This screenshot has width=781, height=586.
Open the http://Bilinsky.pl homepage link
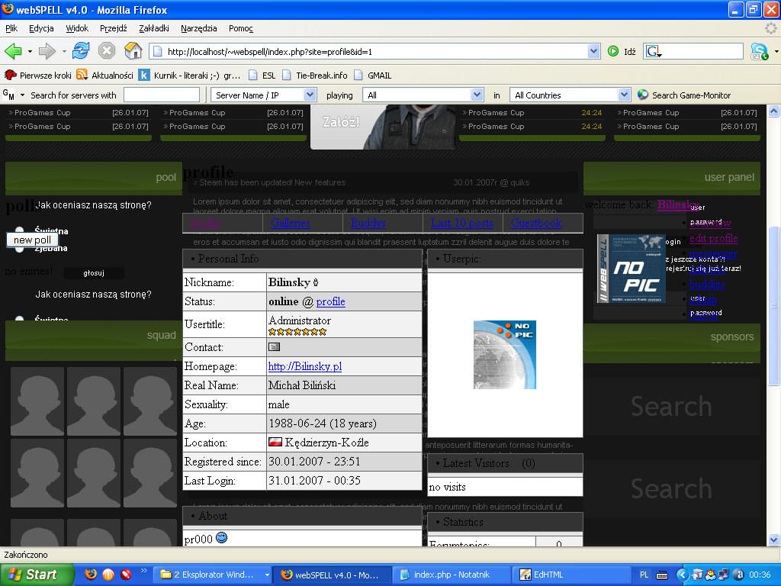point(304,366)
